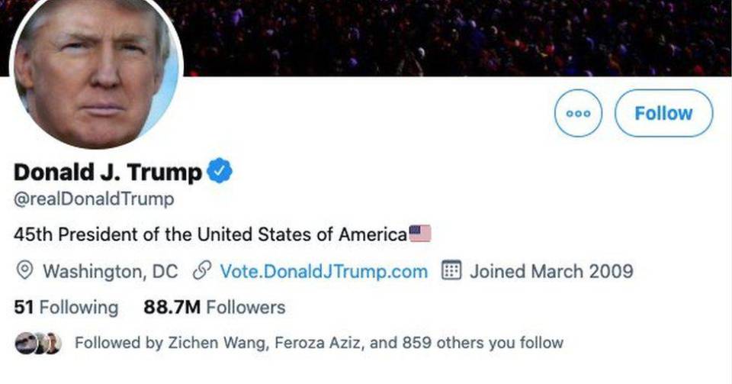
Task: Click the 'Joined March 2009' text
Action: [x=551, y=271]
